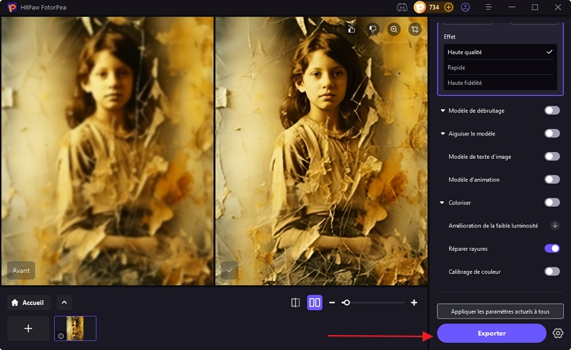Disable Réparer rayures switch

click(552, 249)
